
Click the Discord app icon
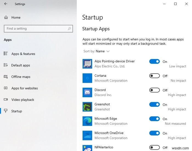click(x=87, y=92)
